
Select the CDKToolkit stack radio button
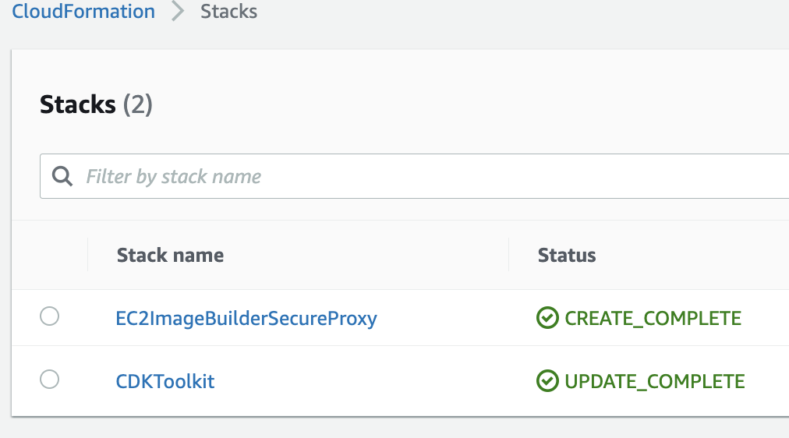[49, 380]
